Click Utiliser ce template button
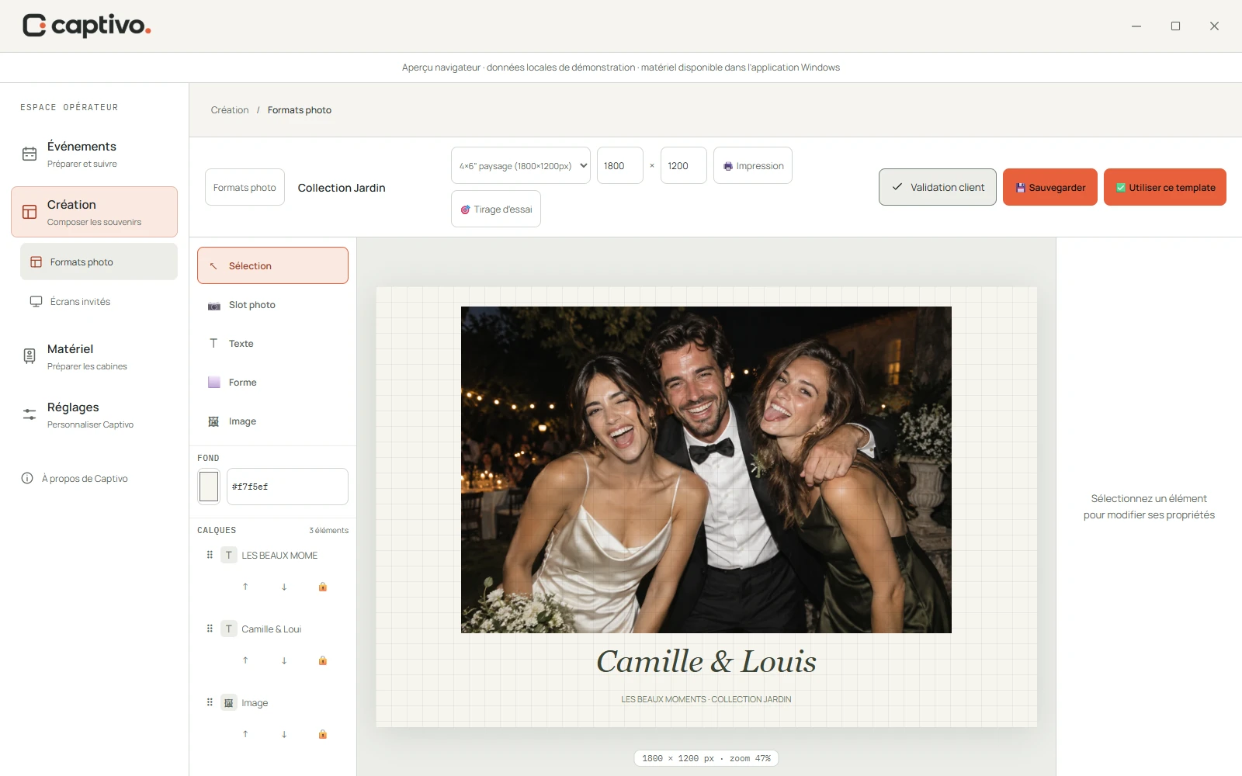Viewport: 1242px width, 776px height. (1165, 187)
